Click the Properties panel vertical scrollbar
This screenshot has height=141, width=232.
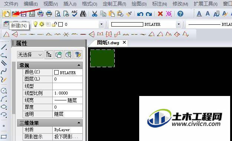pyautogui.click(x=14, y=88)
